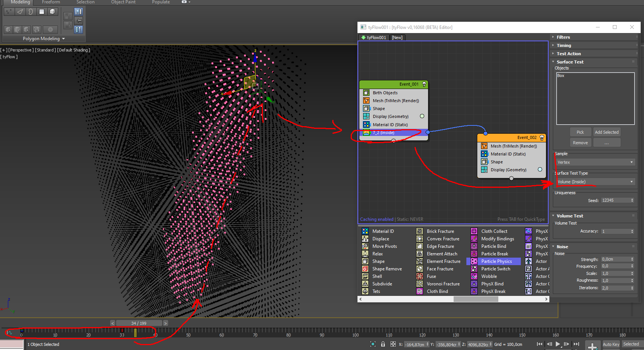
Task: Click the Seed value input field
Action: (x=615, y=201)
